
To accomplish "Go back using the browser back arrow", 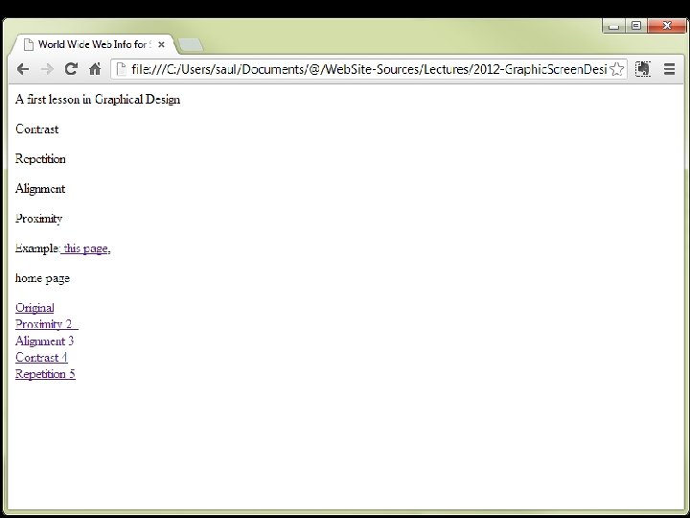I will click(x=23, y=69).
